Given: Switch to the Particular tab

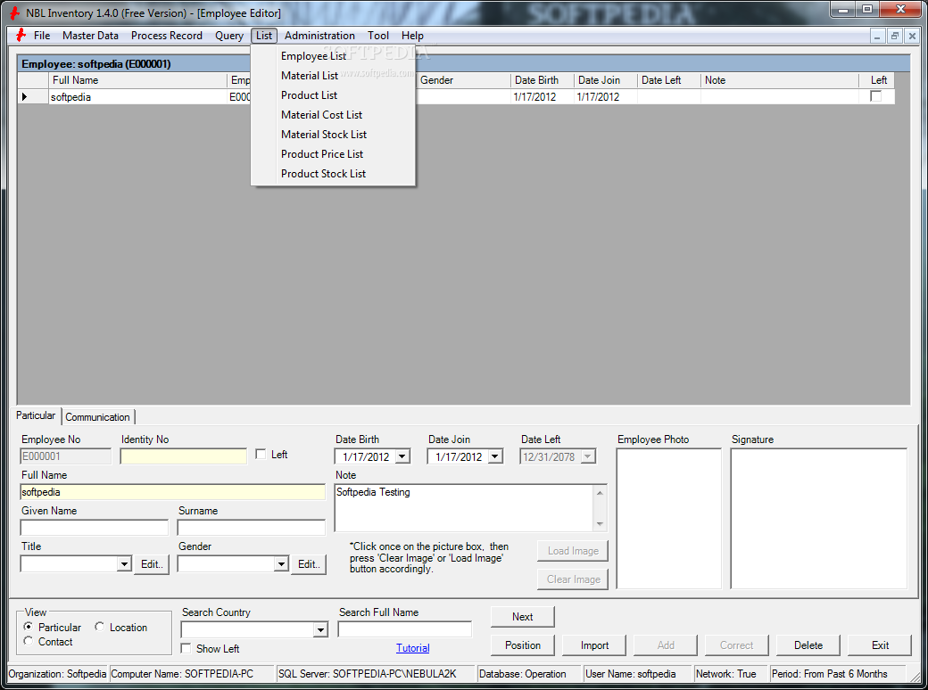Looking at the screenshot, I should 36,415.
